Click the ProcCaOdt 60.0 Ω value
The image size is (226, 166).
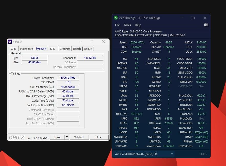tap(201, 96)
